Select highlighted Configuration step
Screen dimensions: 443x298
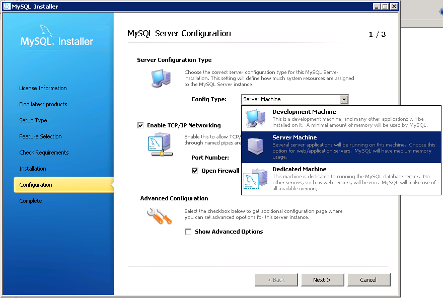tap(63, 185)
